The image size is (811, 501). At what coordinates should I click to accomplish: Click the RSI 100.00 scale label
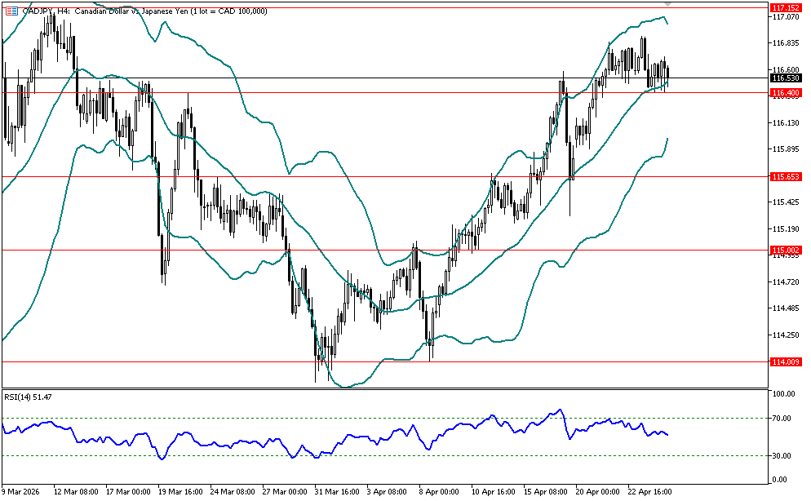point(783,394)
